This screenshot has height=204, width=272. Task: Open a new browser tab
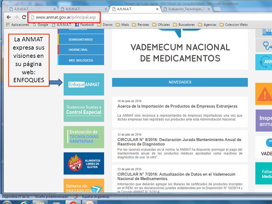coord(217,9)
